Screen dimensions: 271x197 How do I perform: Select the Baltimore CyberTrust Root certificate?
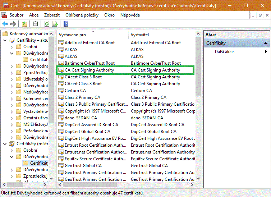pyautogui.click(x=89, y=63)
